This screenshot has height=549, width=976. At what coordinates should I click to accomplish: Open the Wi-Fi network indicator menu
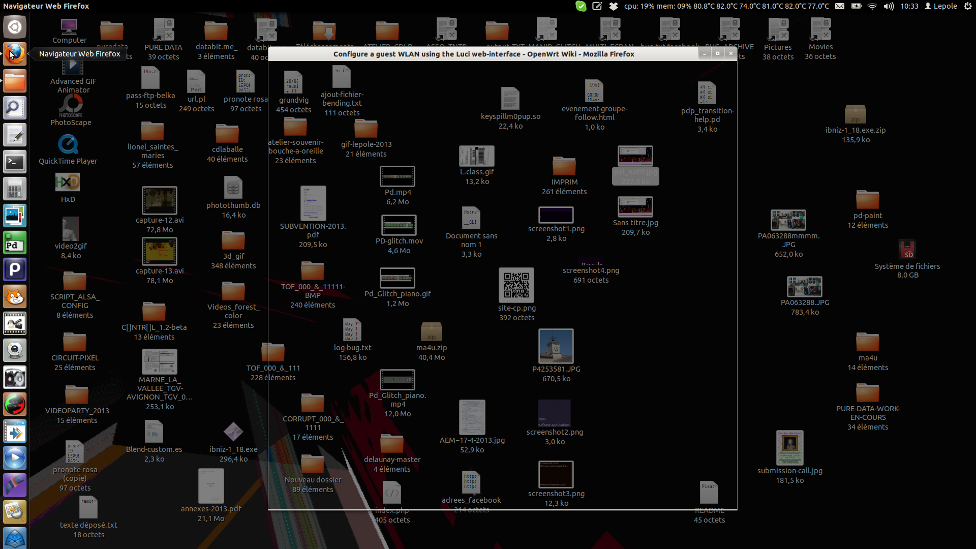tap(872, 6)
